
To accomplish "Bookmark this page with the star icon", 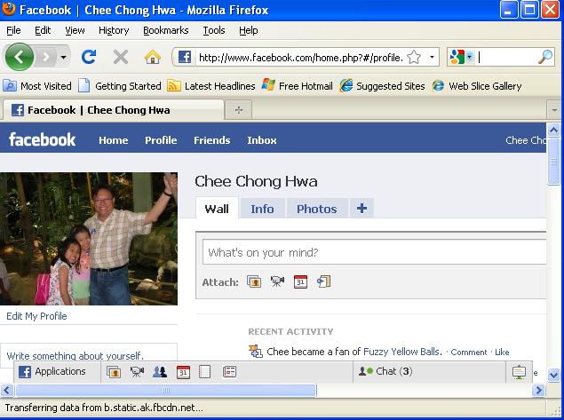I will tap(414, 57).
